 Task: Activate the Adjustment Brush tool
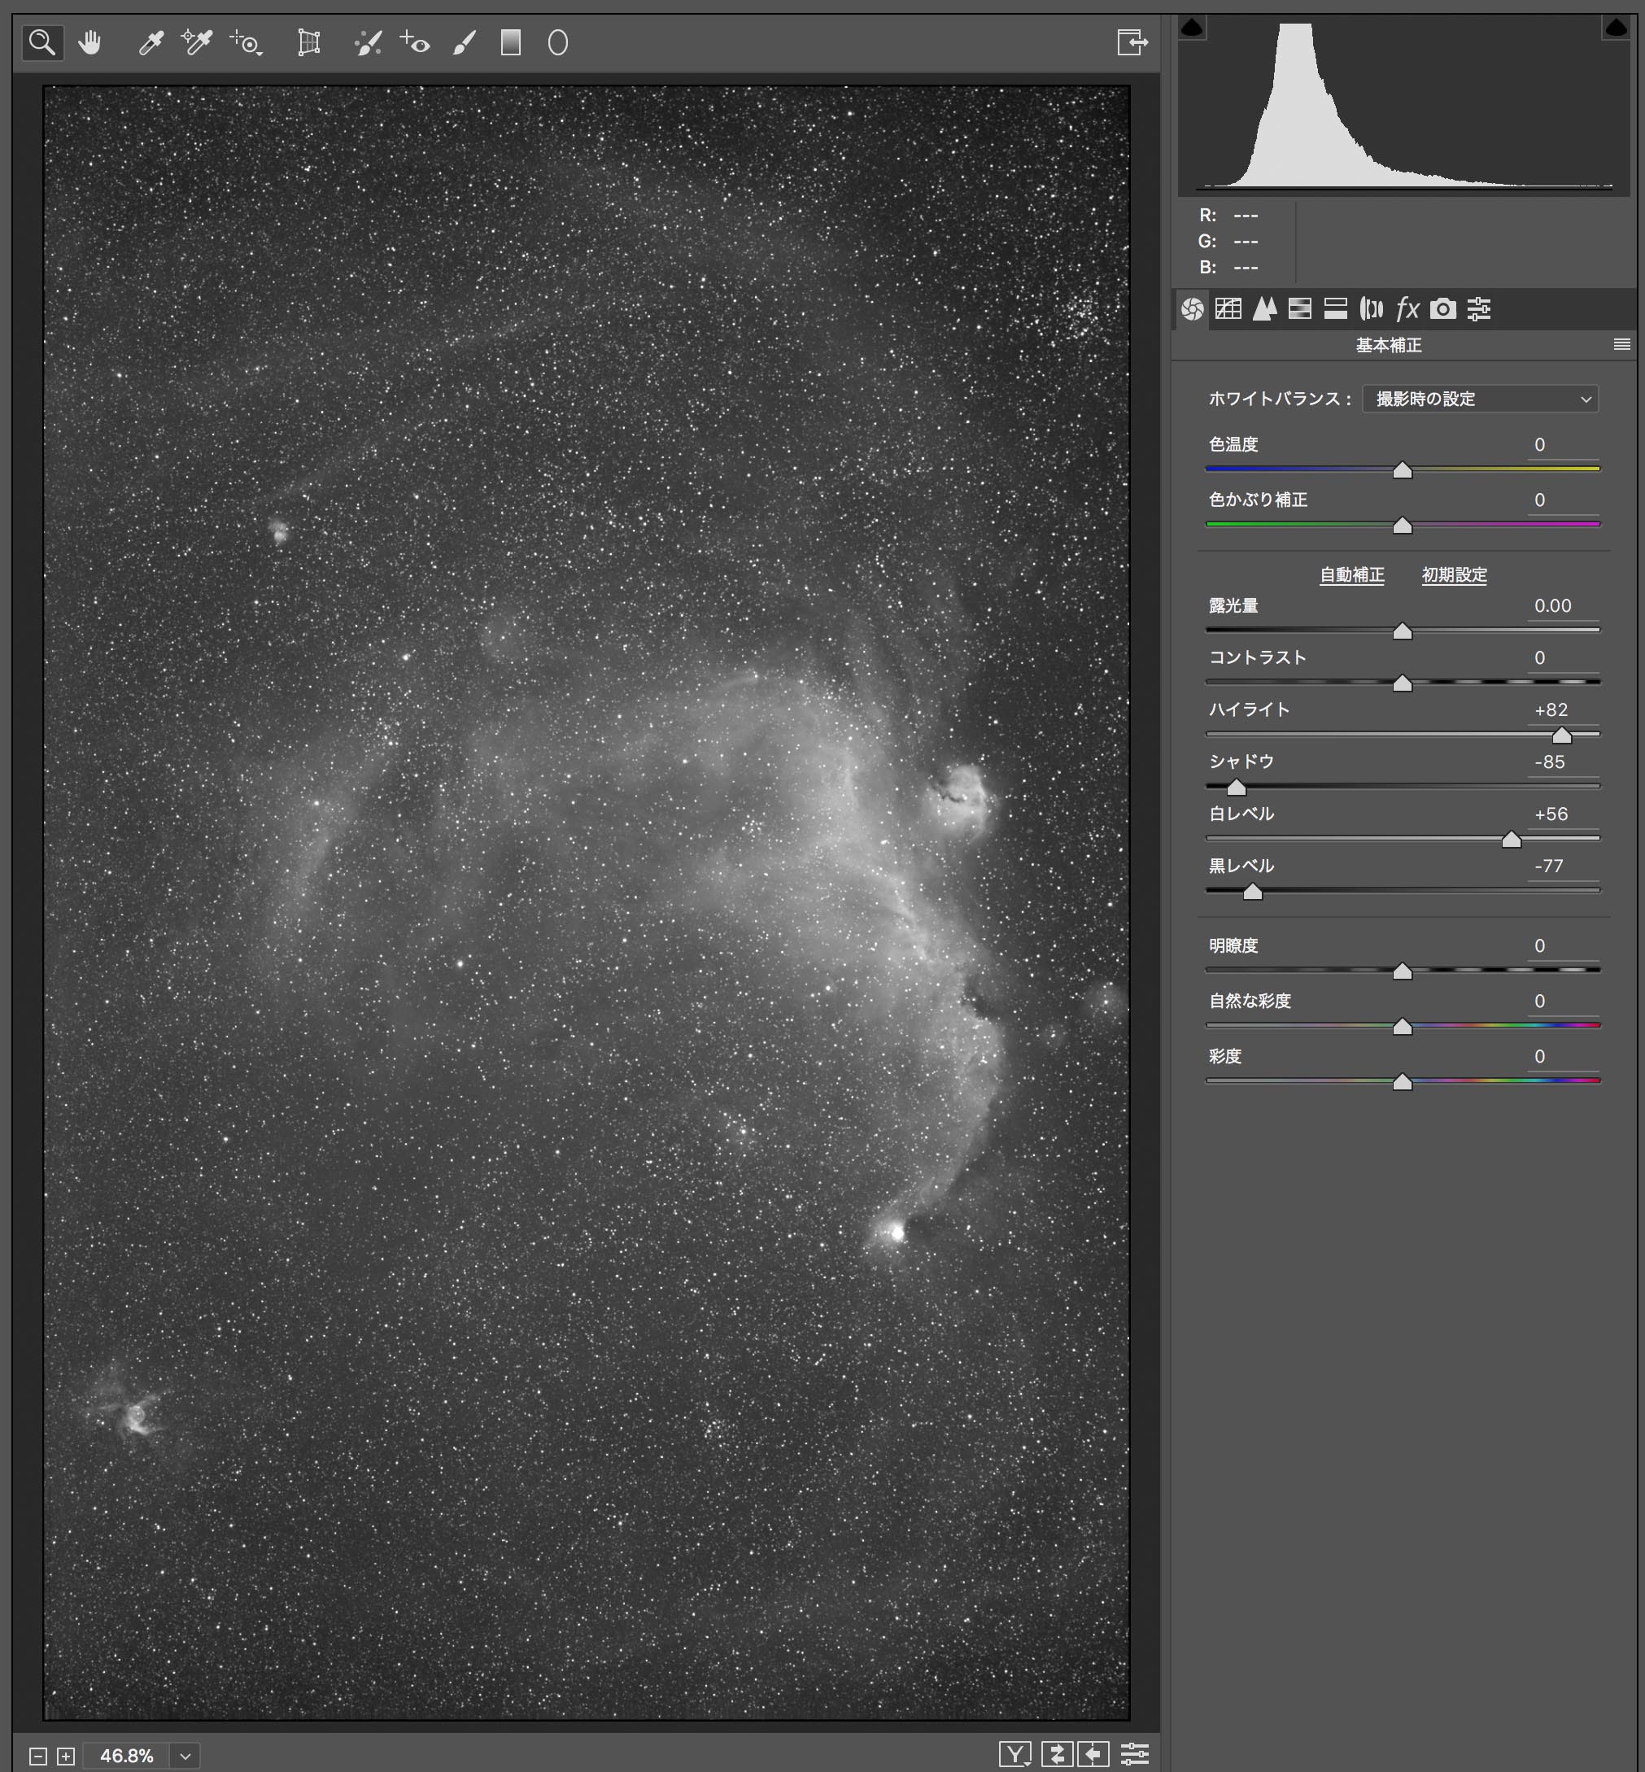[x=464, y=43]
